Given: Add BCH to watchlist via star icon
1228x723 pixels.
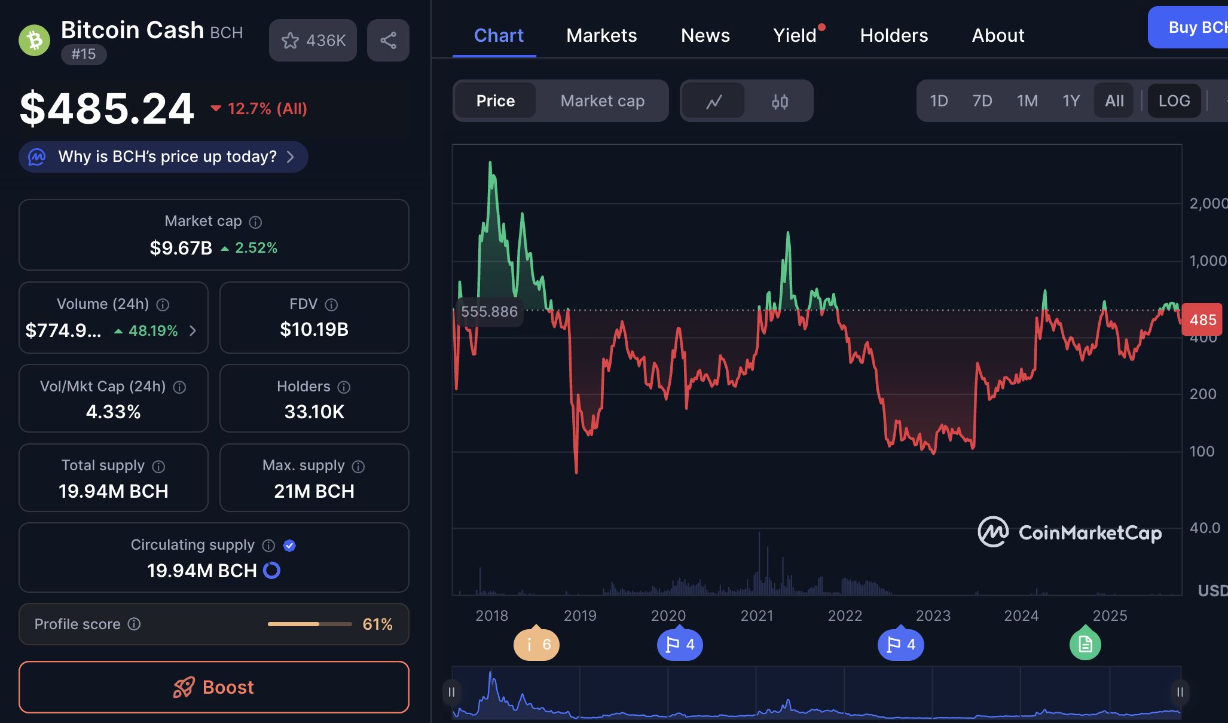Looking at the screenshot, I should coord(291,41).
